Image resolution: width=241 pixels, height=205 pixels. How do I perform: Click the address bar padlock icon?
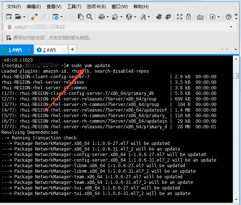pyautogui.click(x=10, y=27)
